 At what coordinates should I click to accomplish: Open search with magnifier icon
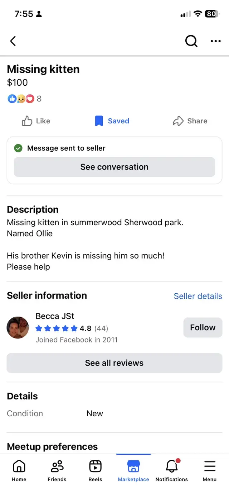pos(191,41)
